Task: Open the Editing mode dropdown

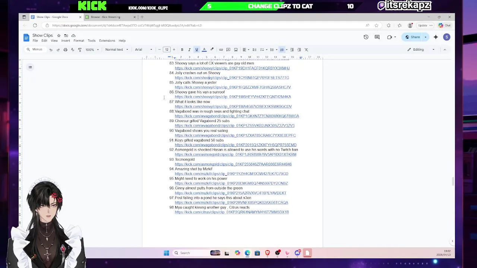Action: (x=421, y=50)
